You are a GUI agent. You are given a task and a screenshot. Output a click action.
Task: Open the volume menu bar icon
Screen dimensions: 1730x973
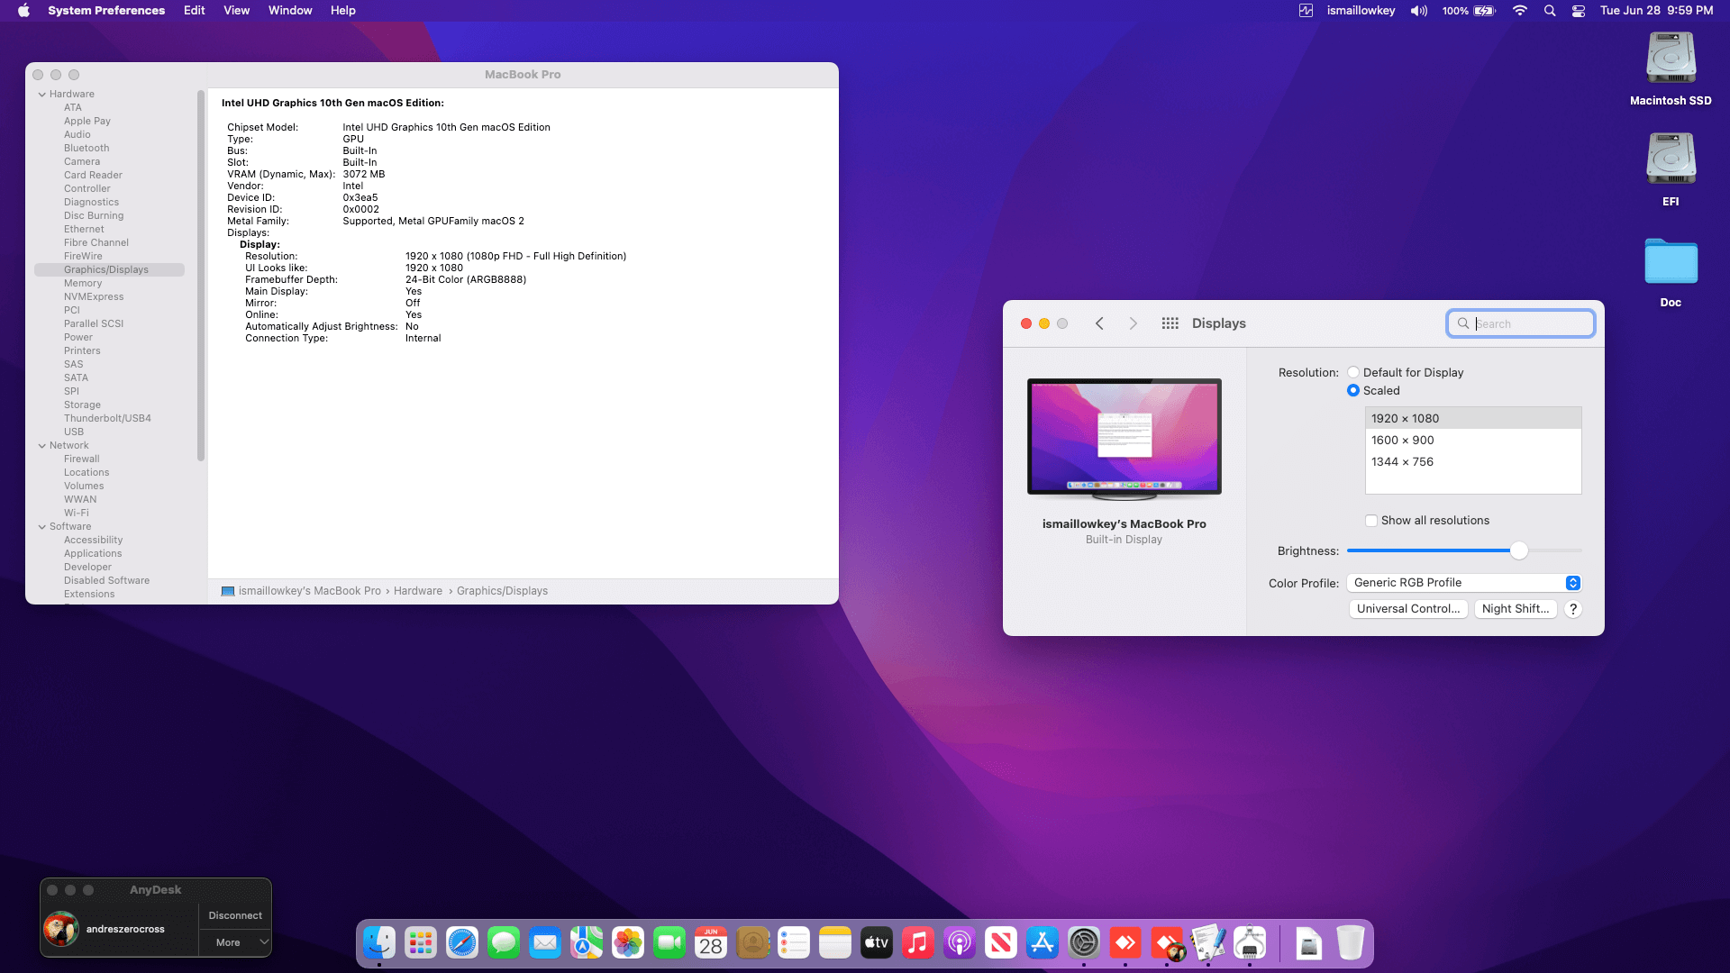coord(1419,11)
